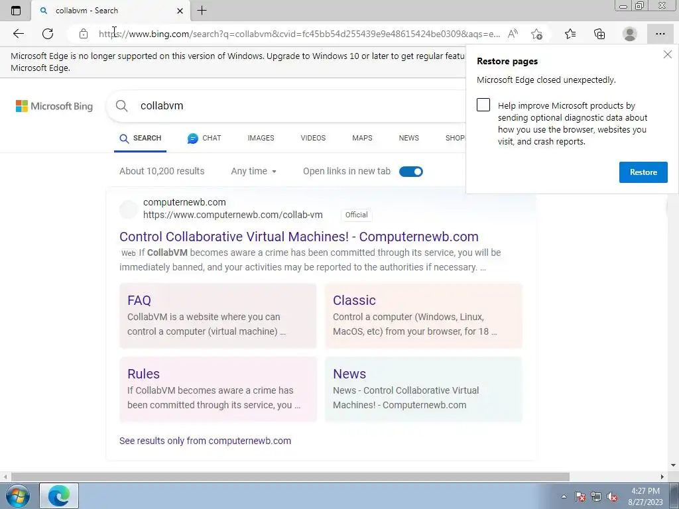Image resolution: width=679 pixels, height=509 pixels.
Task: Open a new tab with plus icon
Action: point(202,11)
